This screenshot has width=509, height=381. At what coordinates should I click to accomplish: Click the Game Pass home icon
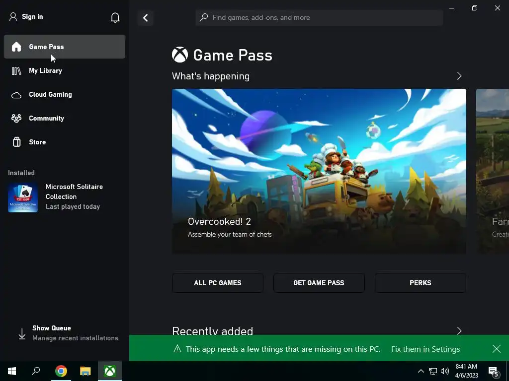16,47
